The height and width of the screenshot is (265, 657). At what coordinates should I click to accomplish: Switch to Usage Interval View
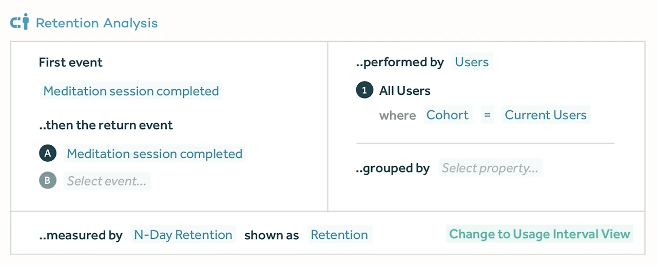pos(539,234)
